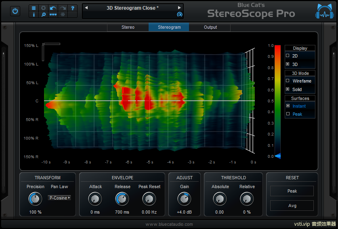The image size is (338, 229).
Task: Click the Peak Reset knob
Action: (x=149, y=199)
